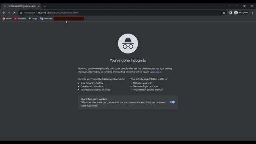256x144 pixels.
Task: Bookmark this page with the star icon
Action: tap(224, 12)
